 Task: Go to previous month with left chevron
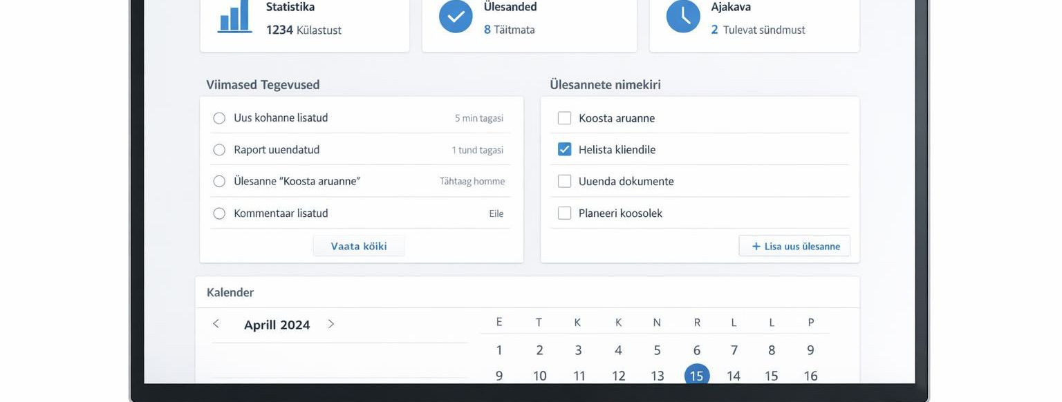pyautogui.click(x=216, y=324)
